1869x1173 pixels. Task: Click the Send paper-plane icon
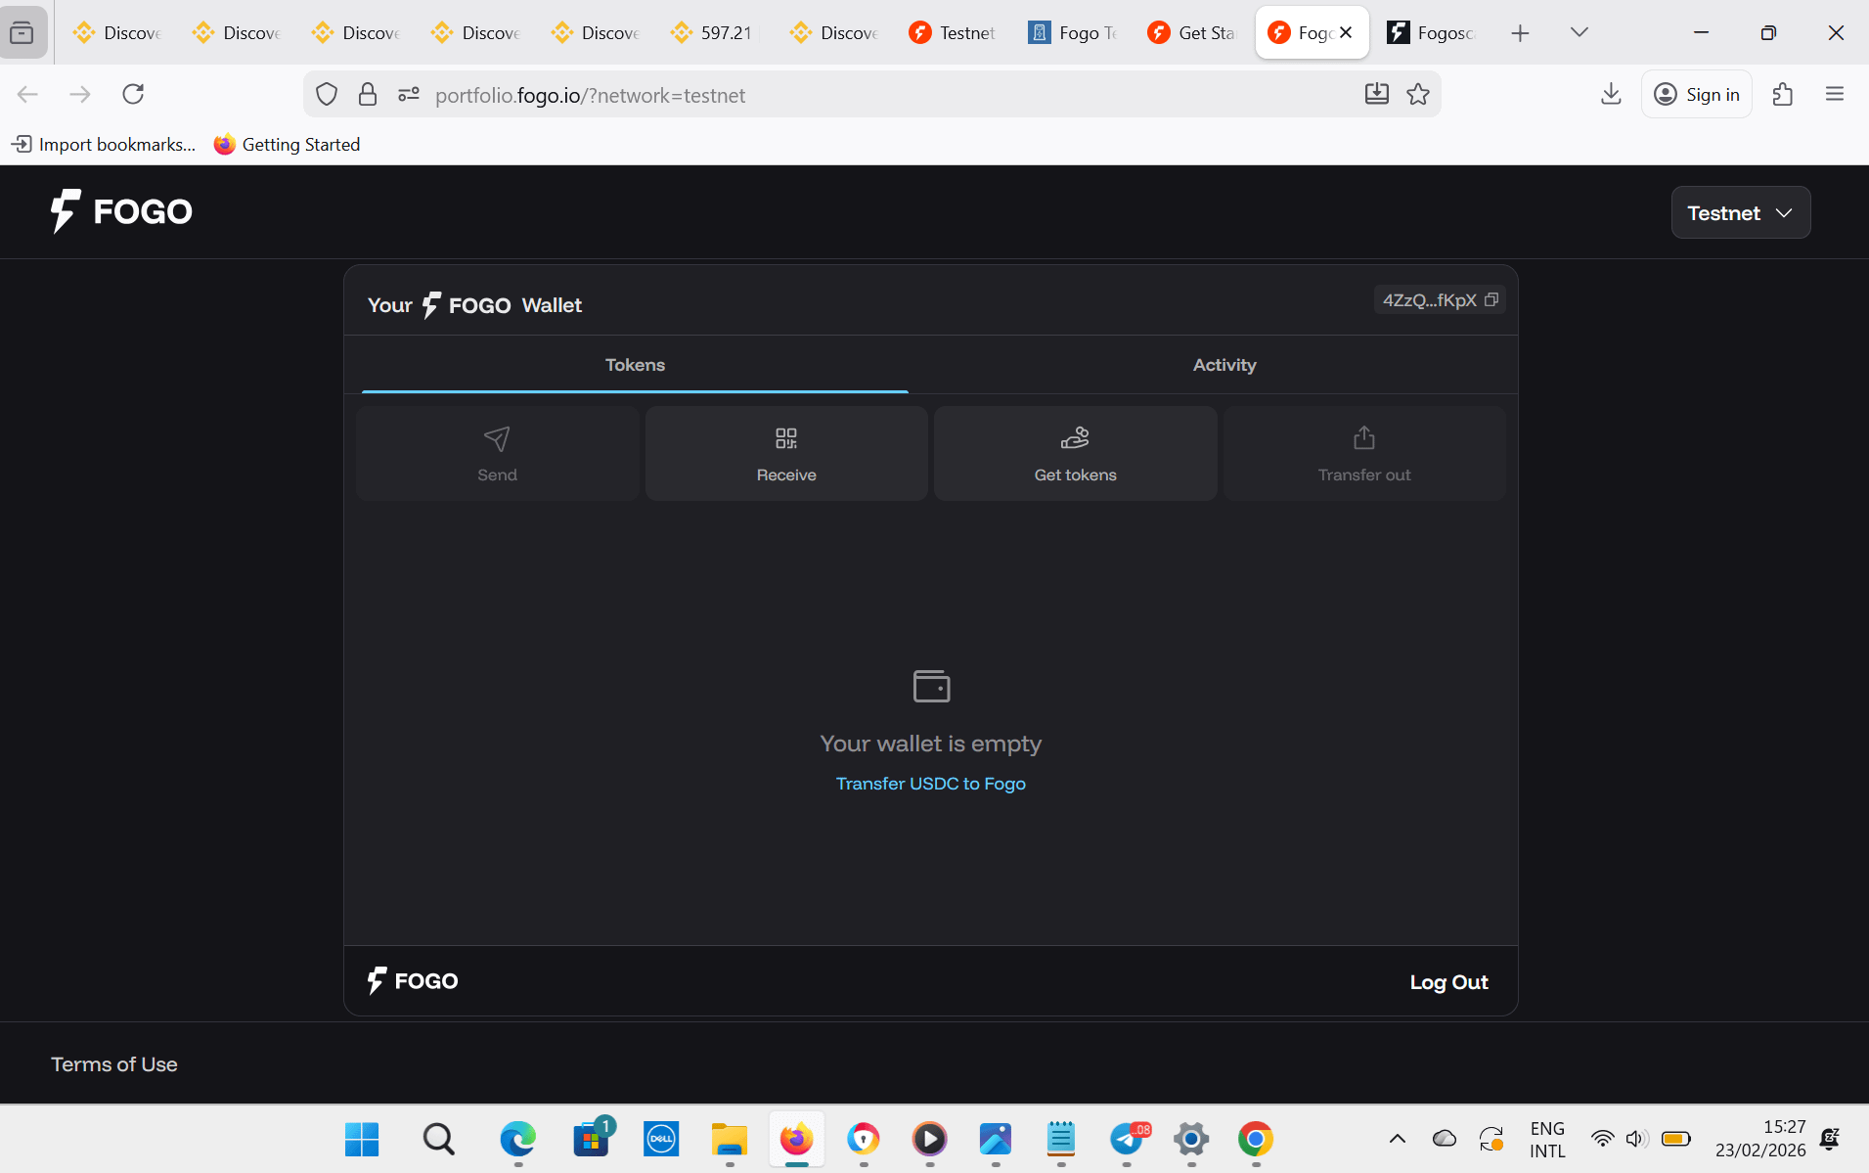pyautogui.click(x=497, y=438)
